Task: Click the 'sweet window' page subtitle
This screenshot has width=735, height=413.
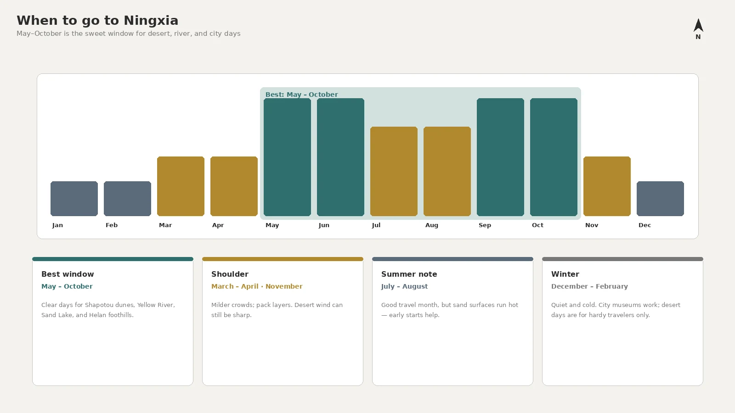Action: [x=129, y=33]
